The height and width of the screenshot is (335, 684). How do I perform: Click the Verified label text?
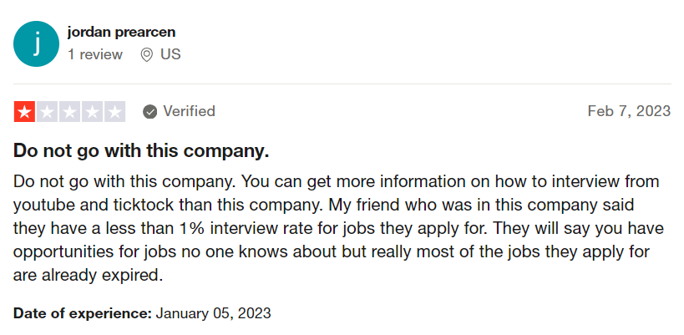189,111
